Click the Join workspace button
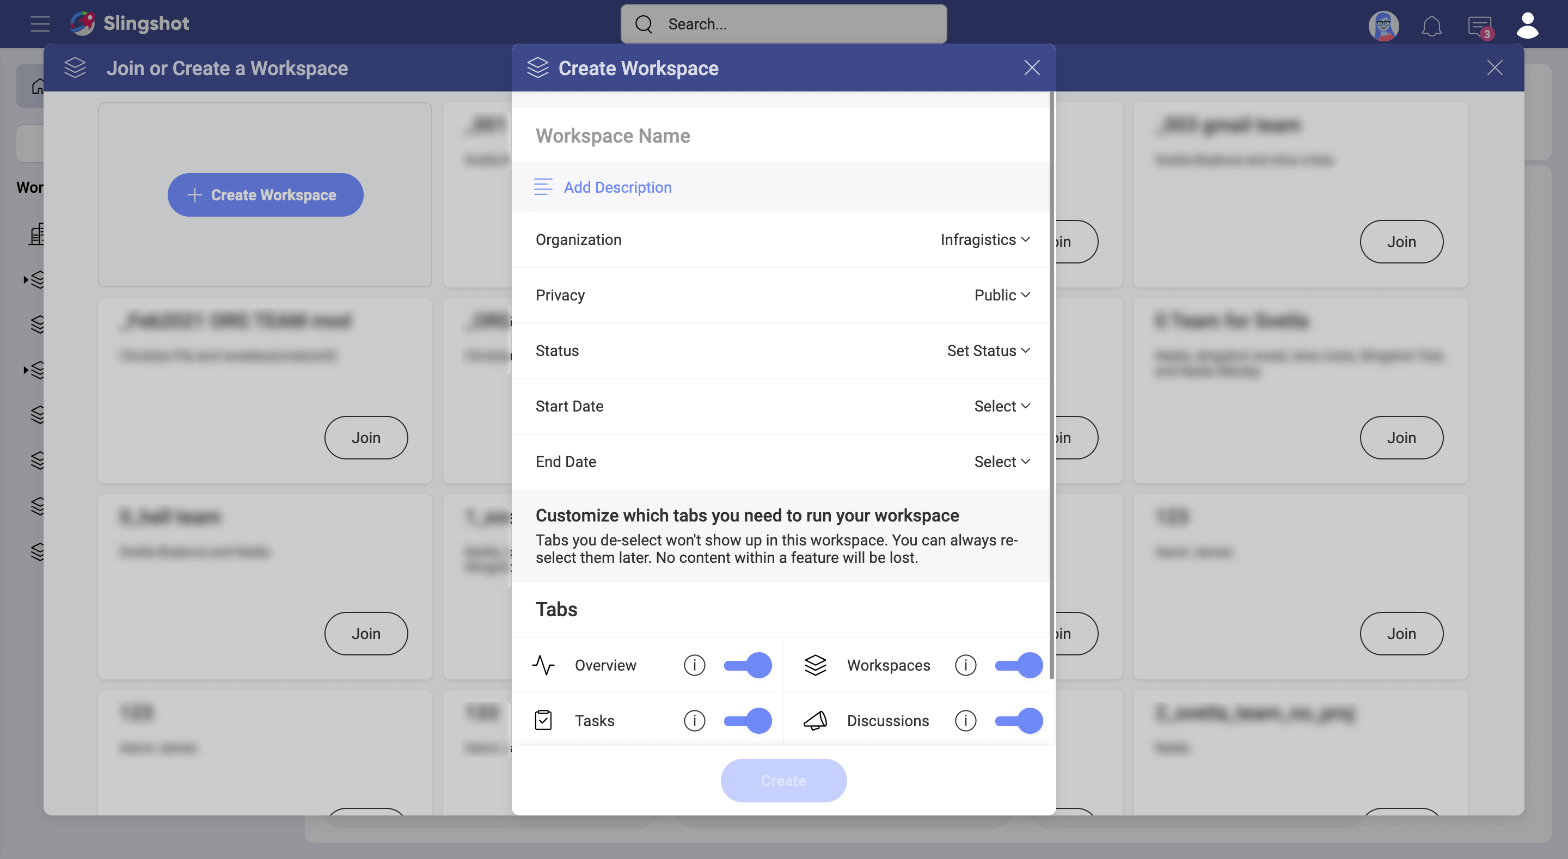1568x859 pixels. [366, 437]
